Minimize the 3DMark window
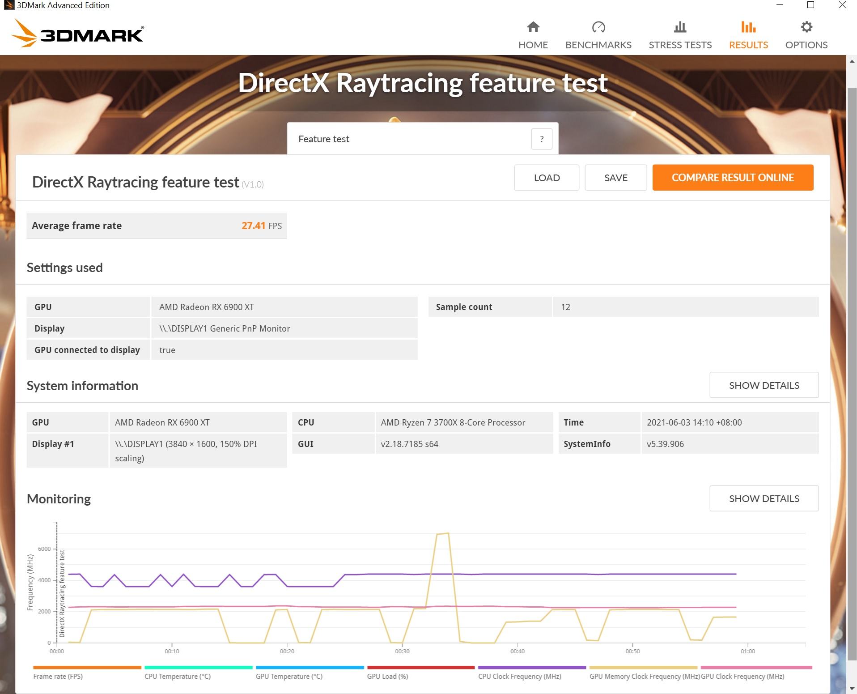The image size is (857, 694). [780, 5]
